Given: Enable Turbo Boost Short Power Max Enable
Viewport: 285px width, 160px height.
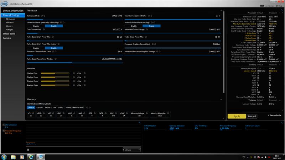Looking at the screenshot, I should click(x=54, y=48).
